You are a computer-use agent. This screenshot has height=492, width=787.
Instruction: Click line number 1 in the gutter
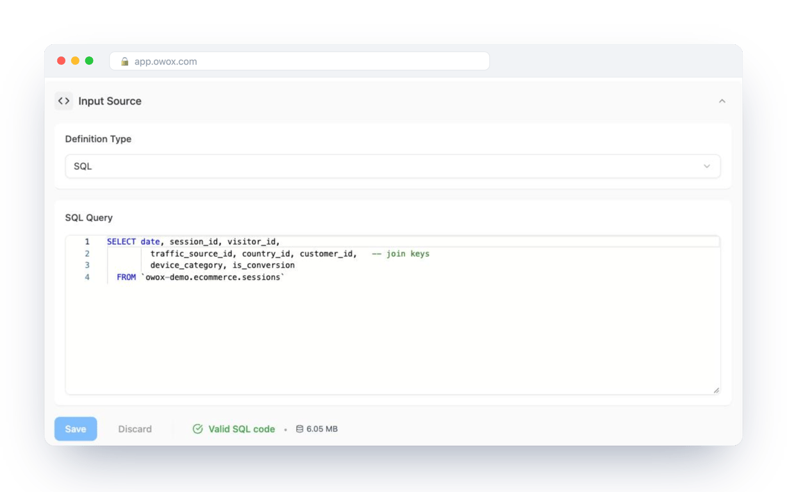coord(87,242)
